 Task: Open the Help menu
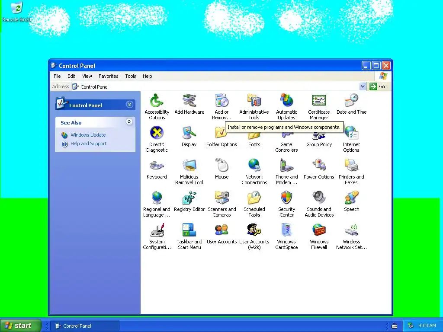coord(147,76)
